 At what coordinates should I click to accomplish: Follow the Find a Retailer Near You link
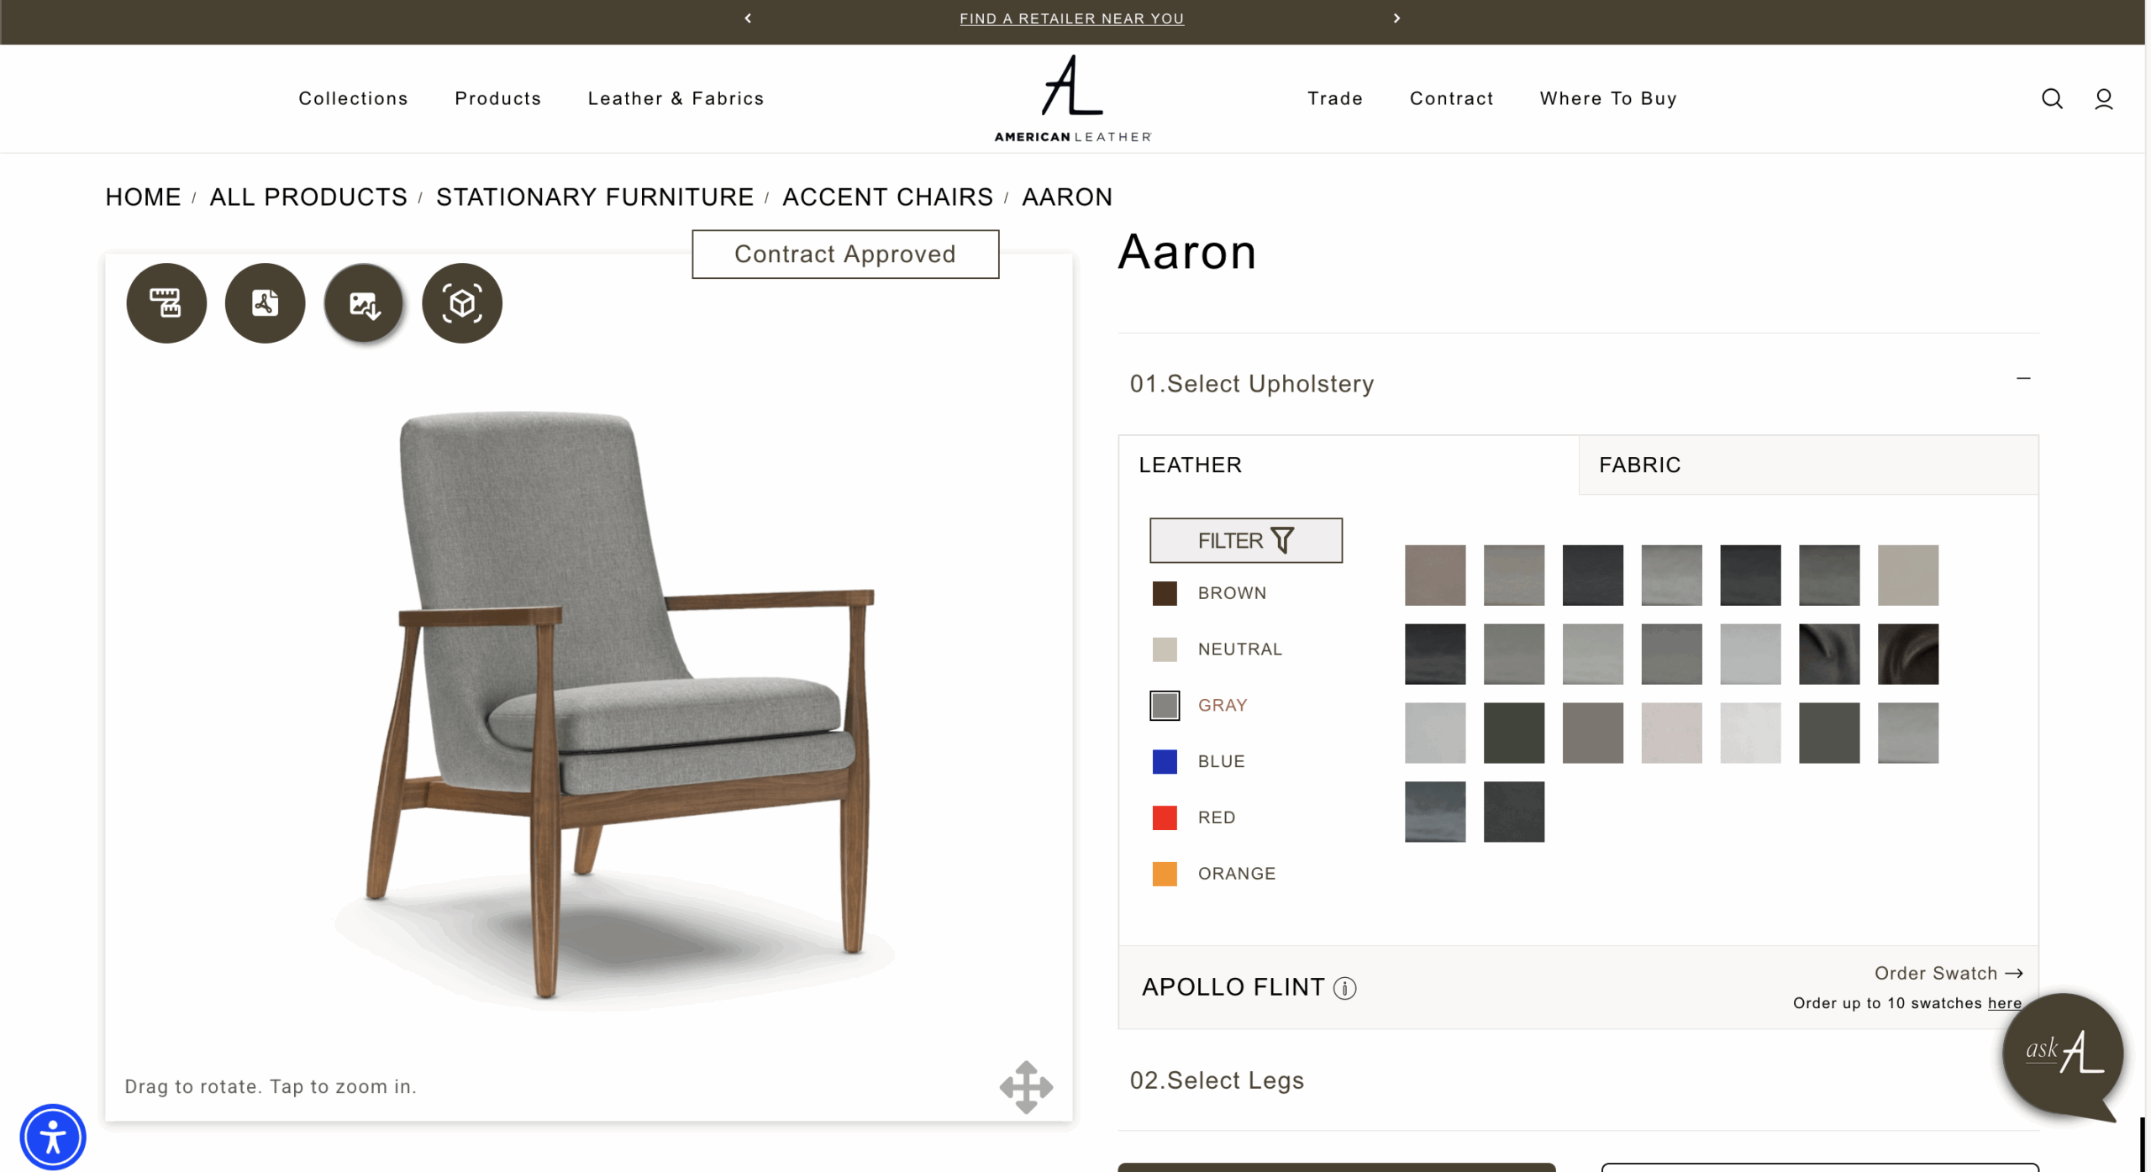click(1071, 18)
